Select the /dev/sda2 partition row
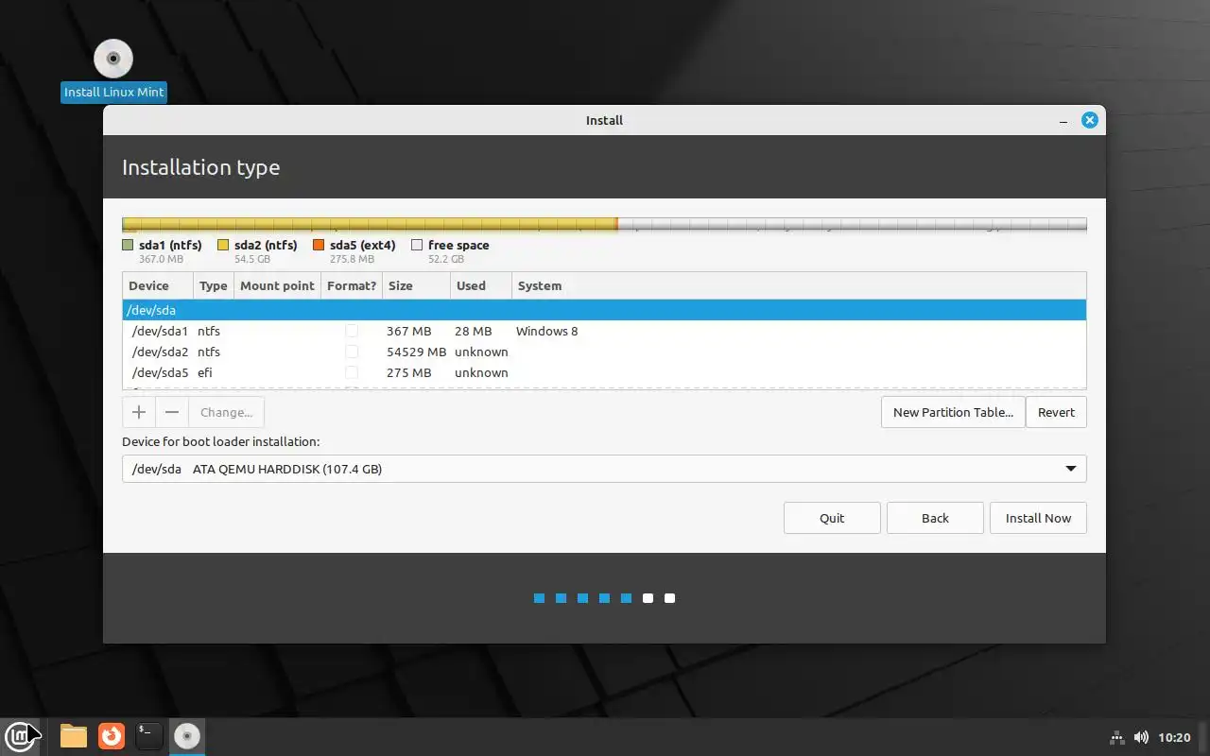Image resolution: width=1210 pixels, height=756 pixels. (x=604, y=352)
